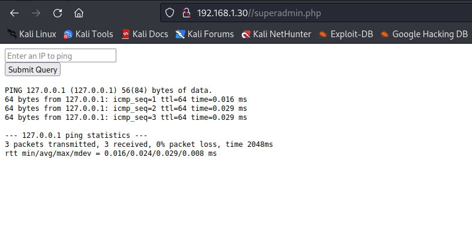
Task: Click the Kali Linux dragon icon
Action: tap(12, 34)
